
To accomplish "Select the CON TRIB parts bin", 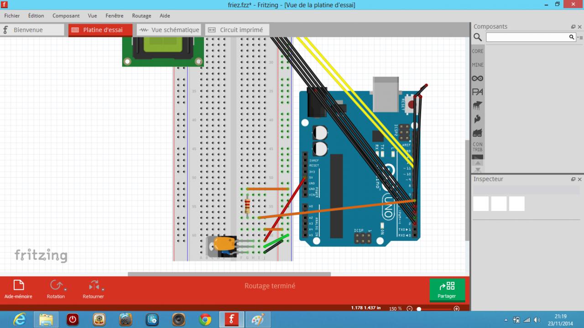I will point(478,147).
